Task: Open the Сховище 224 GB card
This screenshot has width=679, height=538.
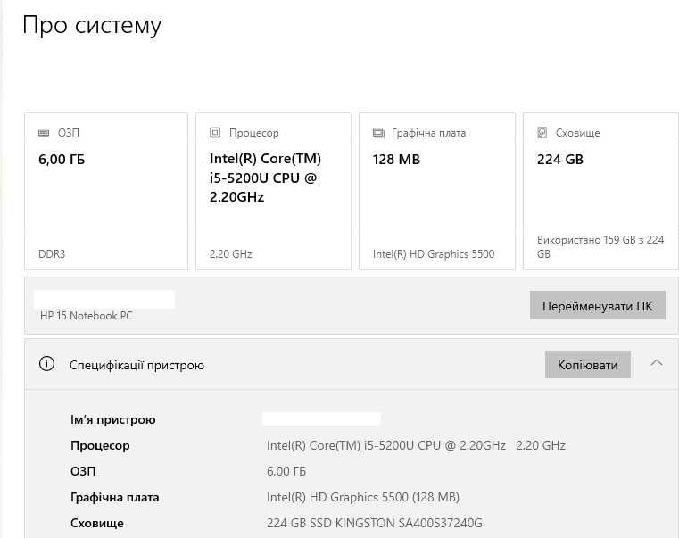Action: [601, 192]
